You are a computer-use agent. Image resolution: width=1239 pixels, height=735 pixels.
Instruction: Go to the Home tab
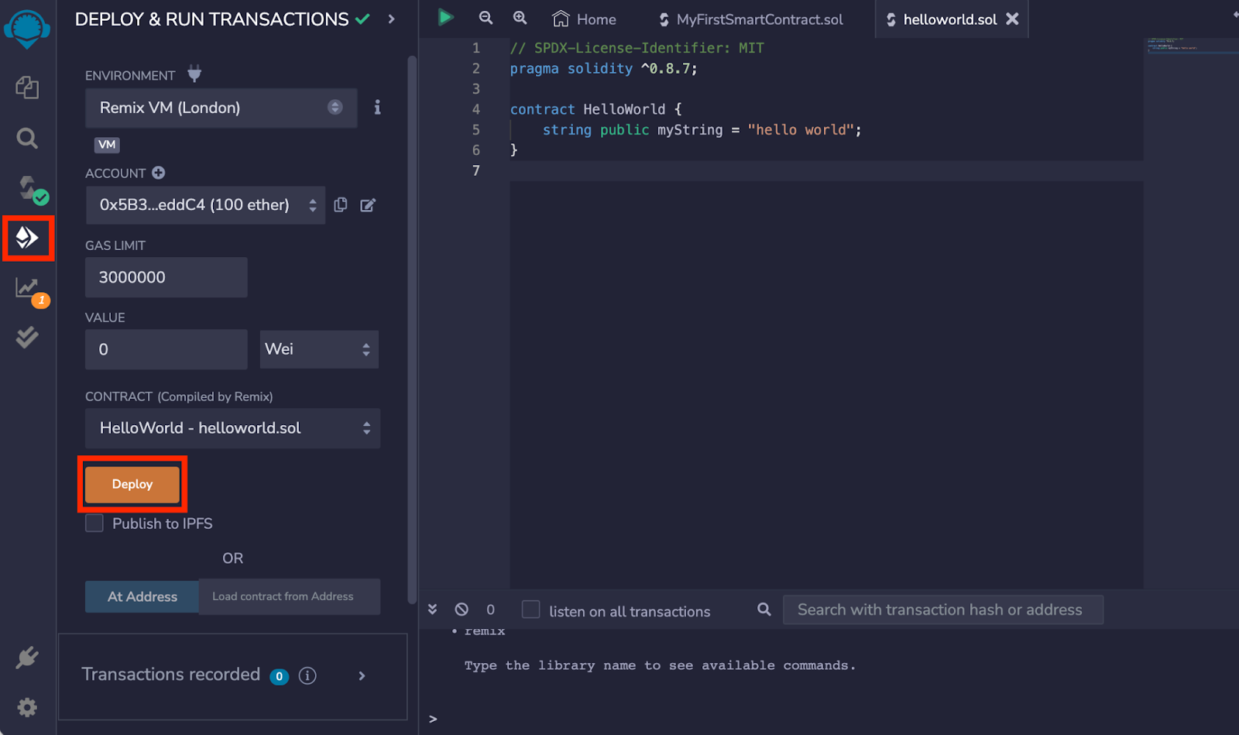click(x=584, y=19)
